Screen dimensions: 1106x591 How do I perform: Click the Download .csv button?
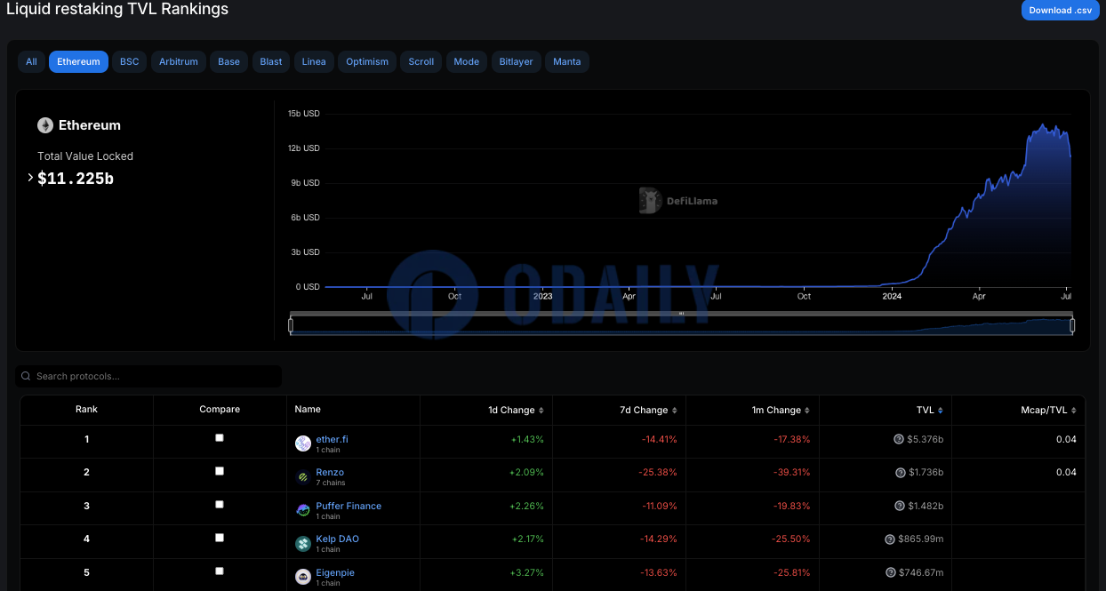click(x=1061, y=11)
